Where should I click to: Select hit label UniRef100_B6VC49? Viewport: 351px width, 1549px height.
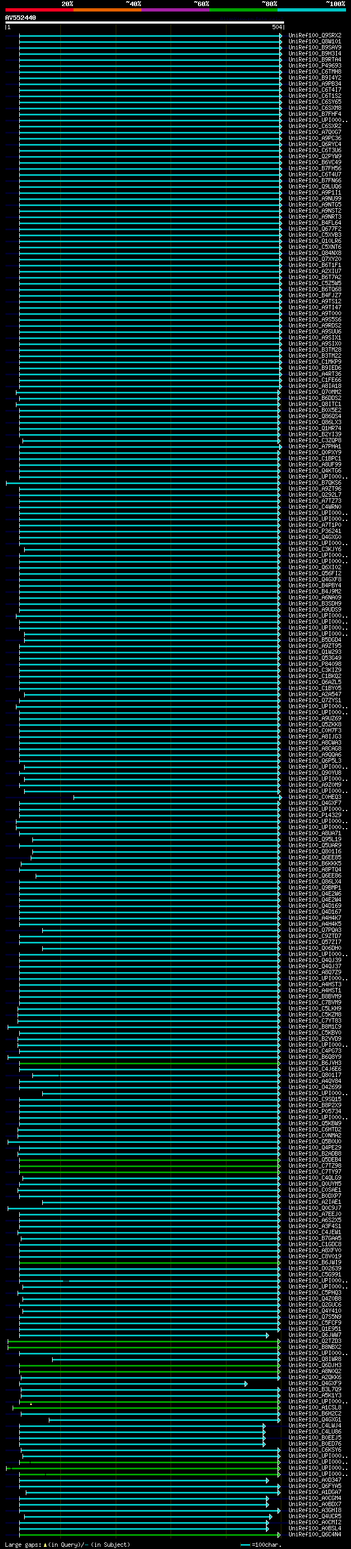314,162
